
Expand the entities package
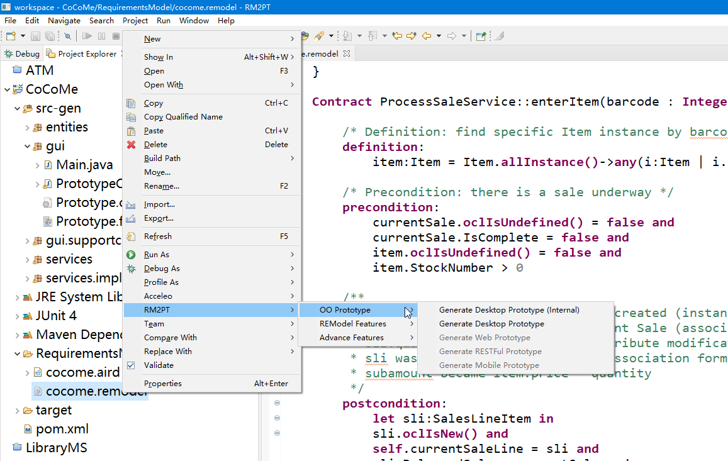click(28, 127)
